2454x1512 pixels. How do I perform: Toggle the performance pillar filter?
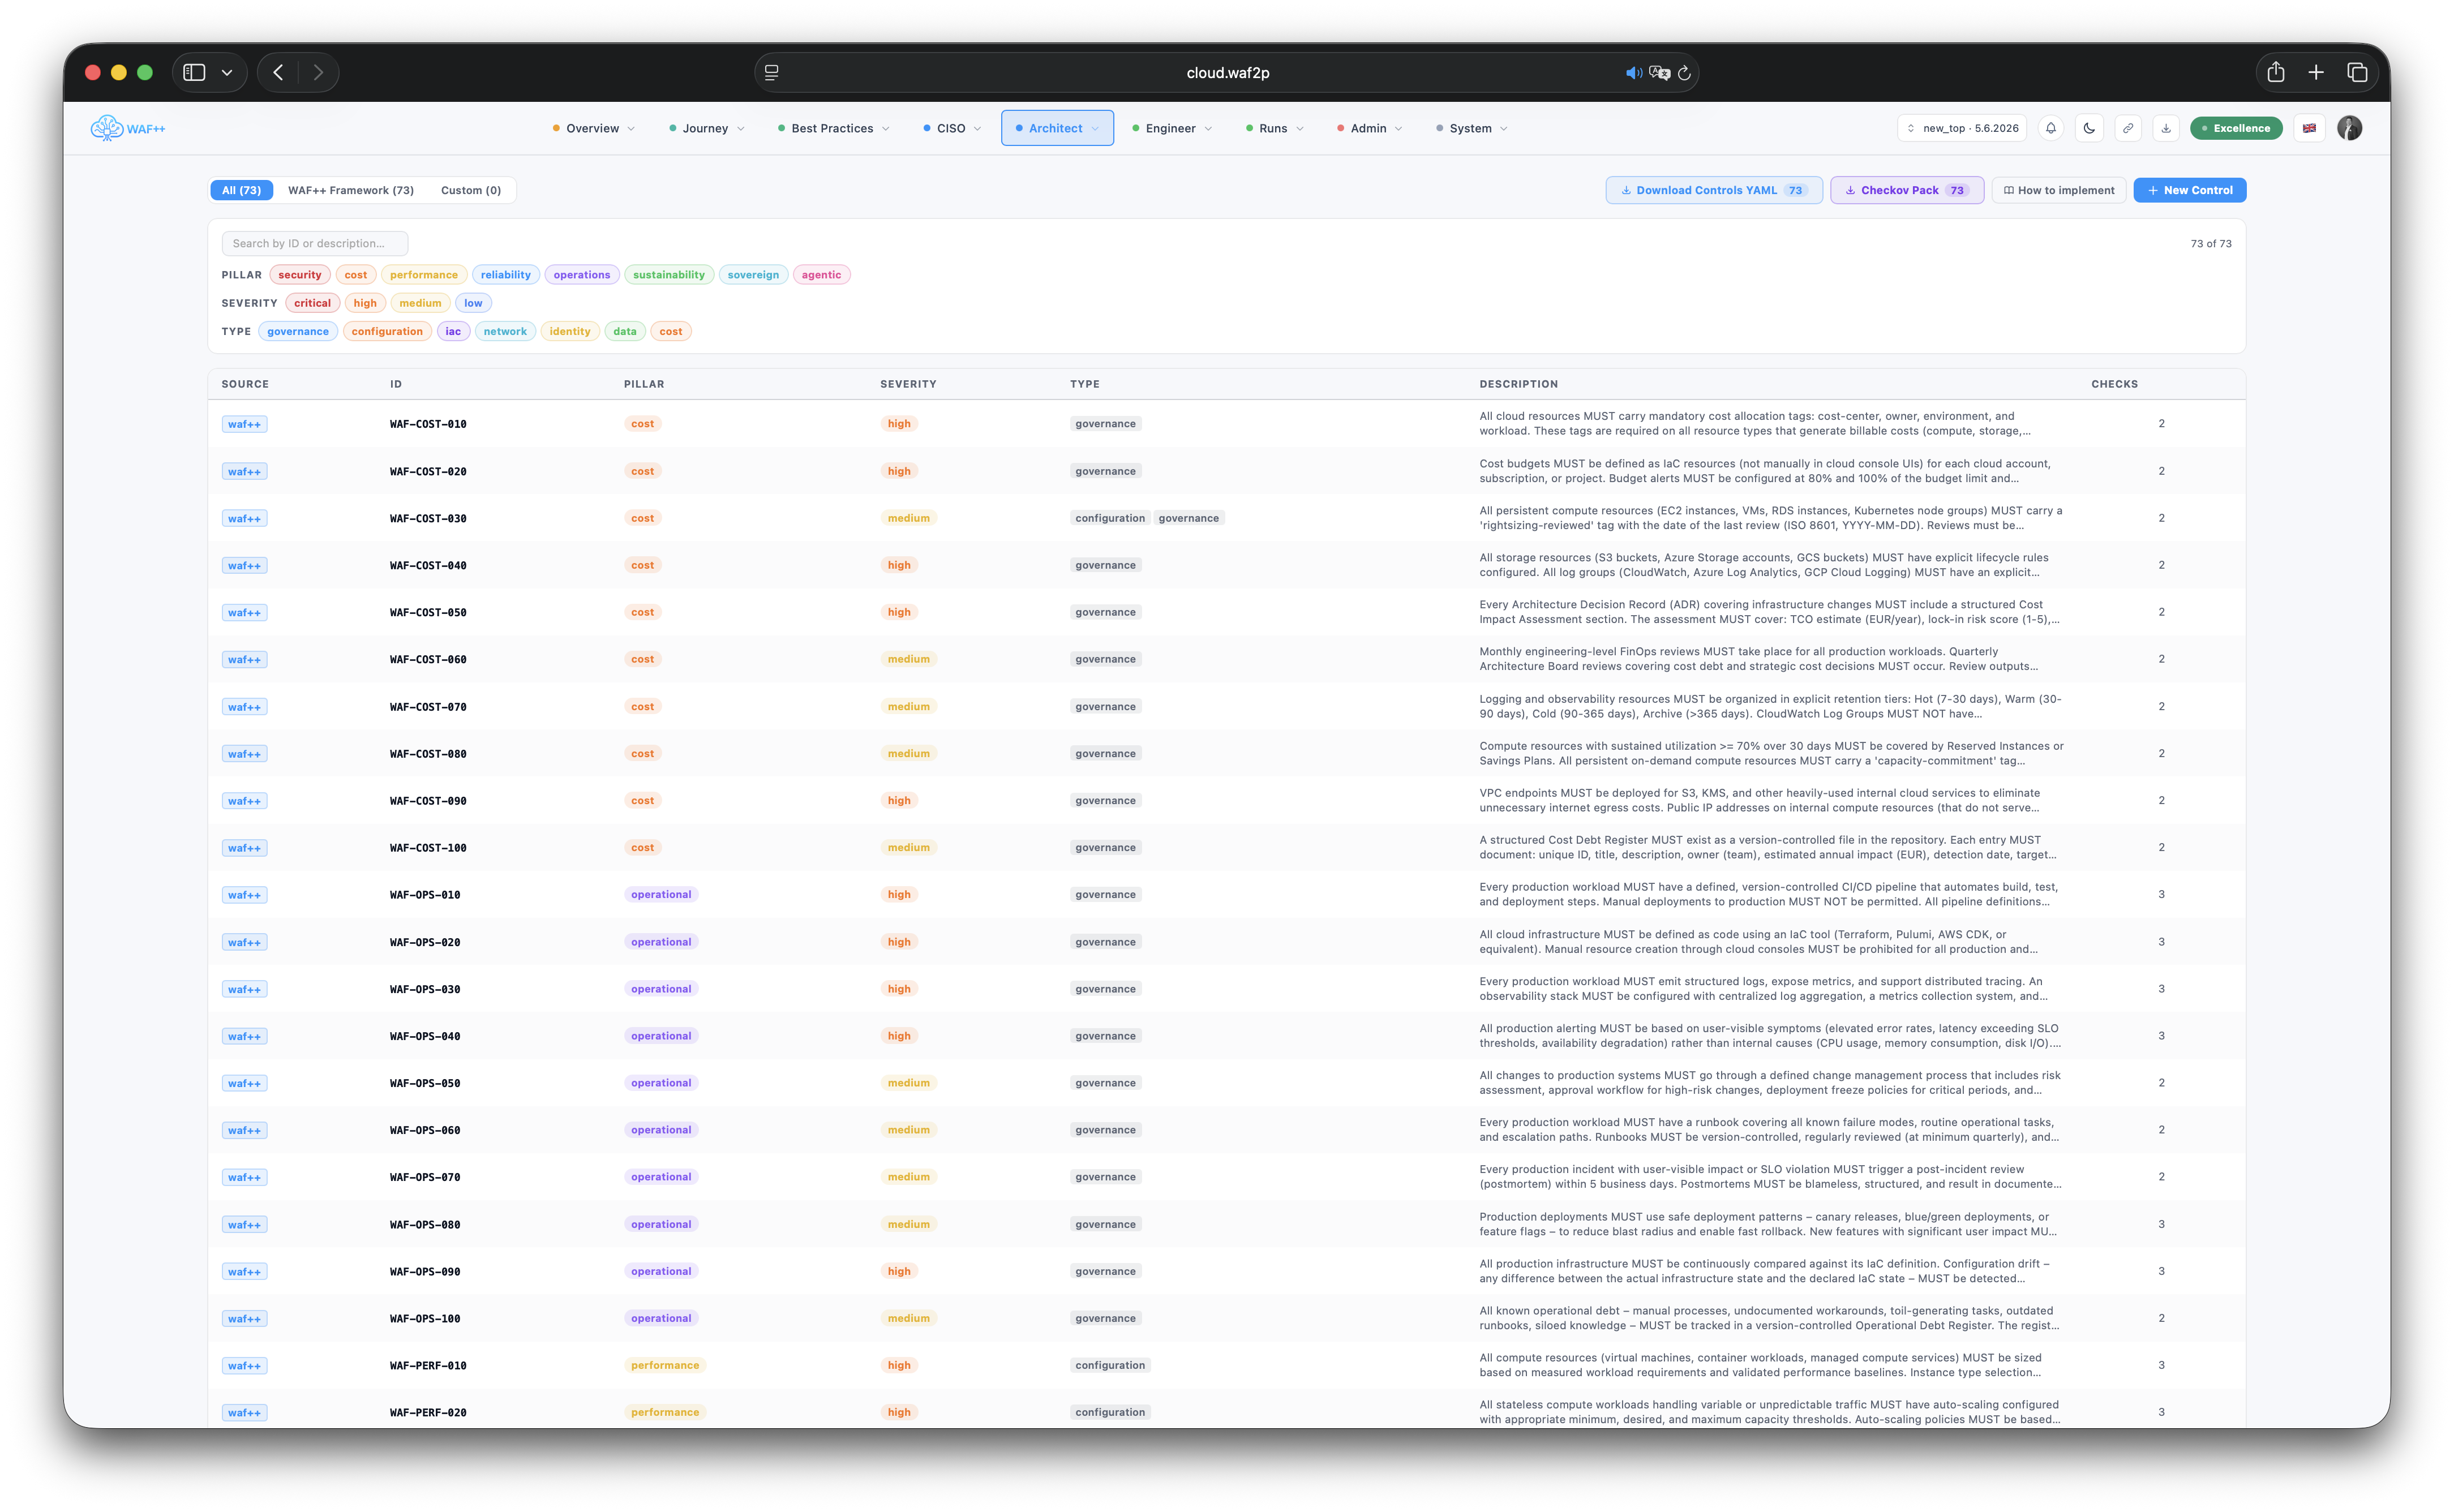coord(424,275)
